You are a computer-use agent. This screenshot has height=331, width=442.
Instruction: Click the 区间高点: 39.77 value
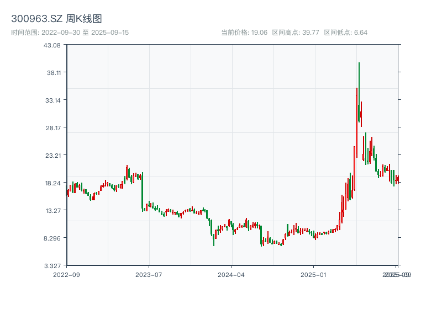[296, 33]
